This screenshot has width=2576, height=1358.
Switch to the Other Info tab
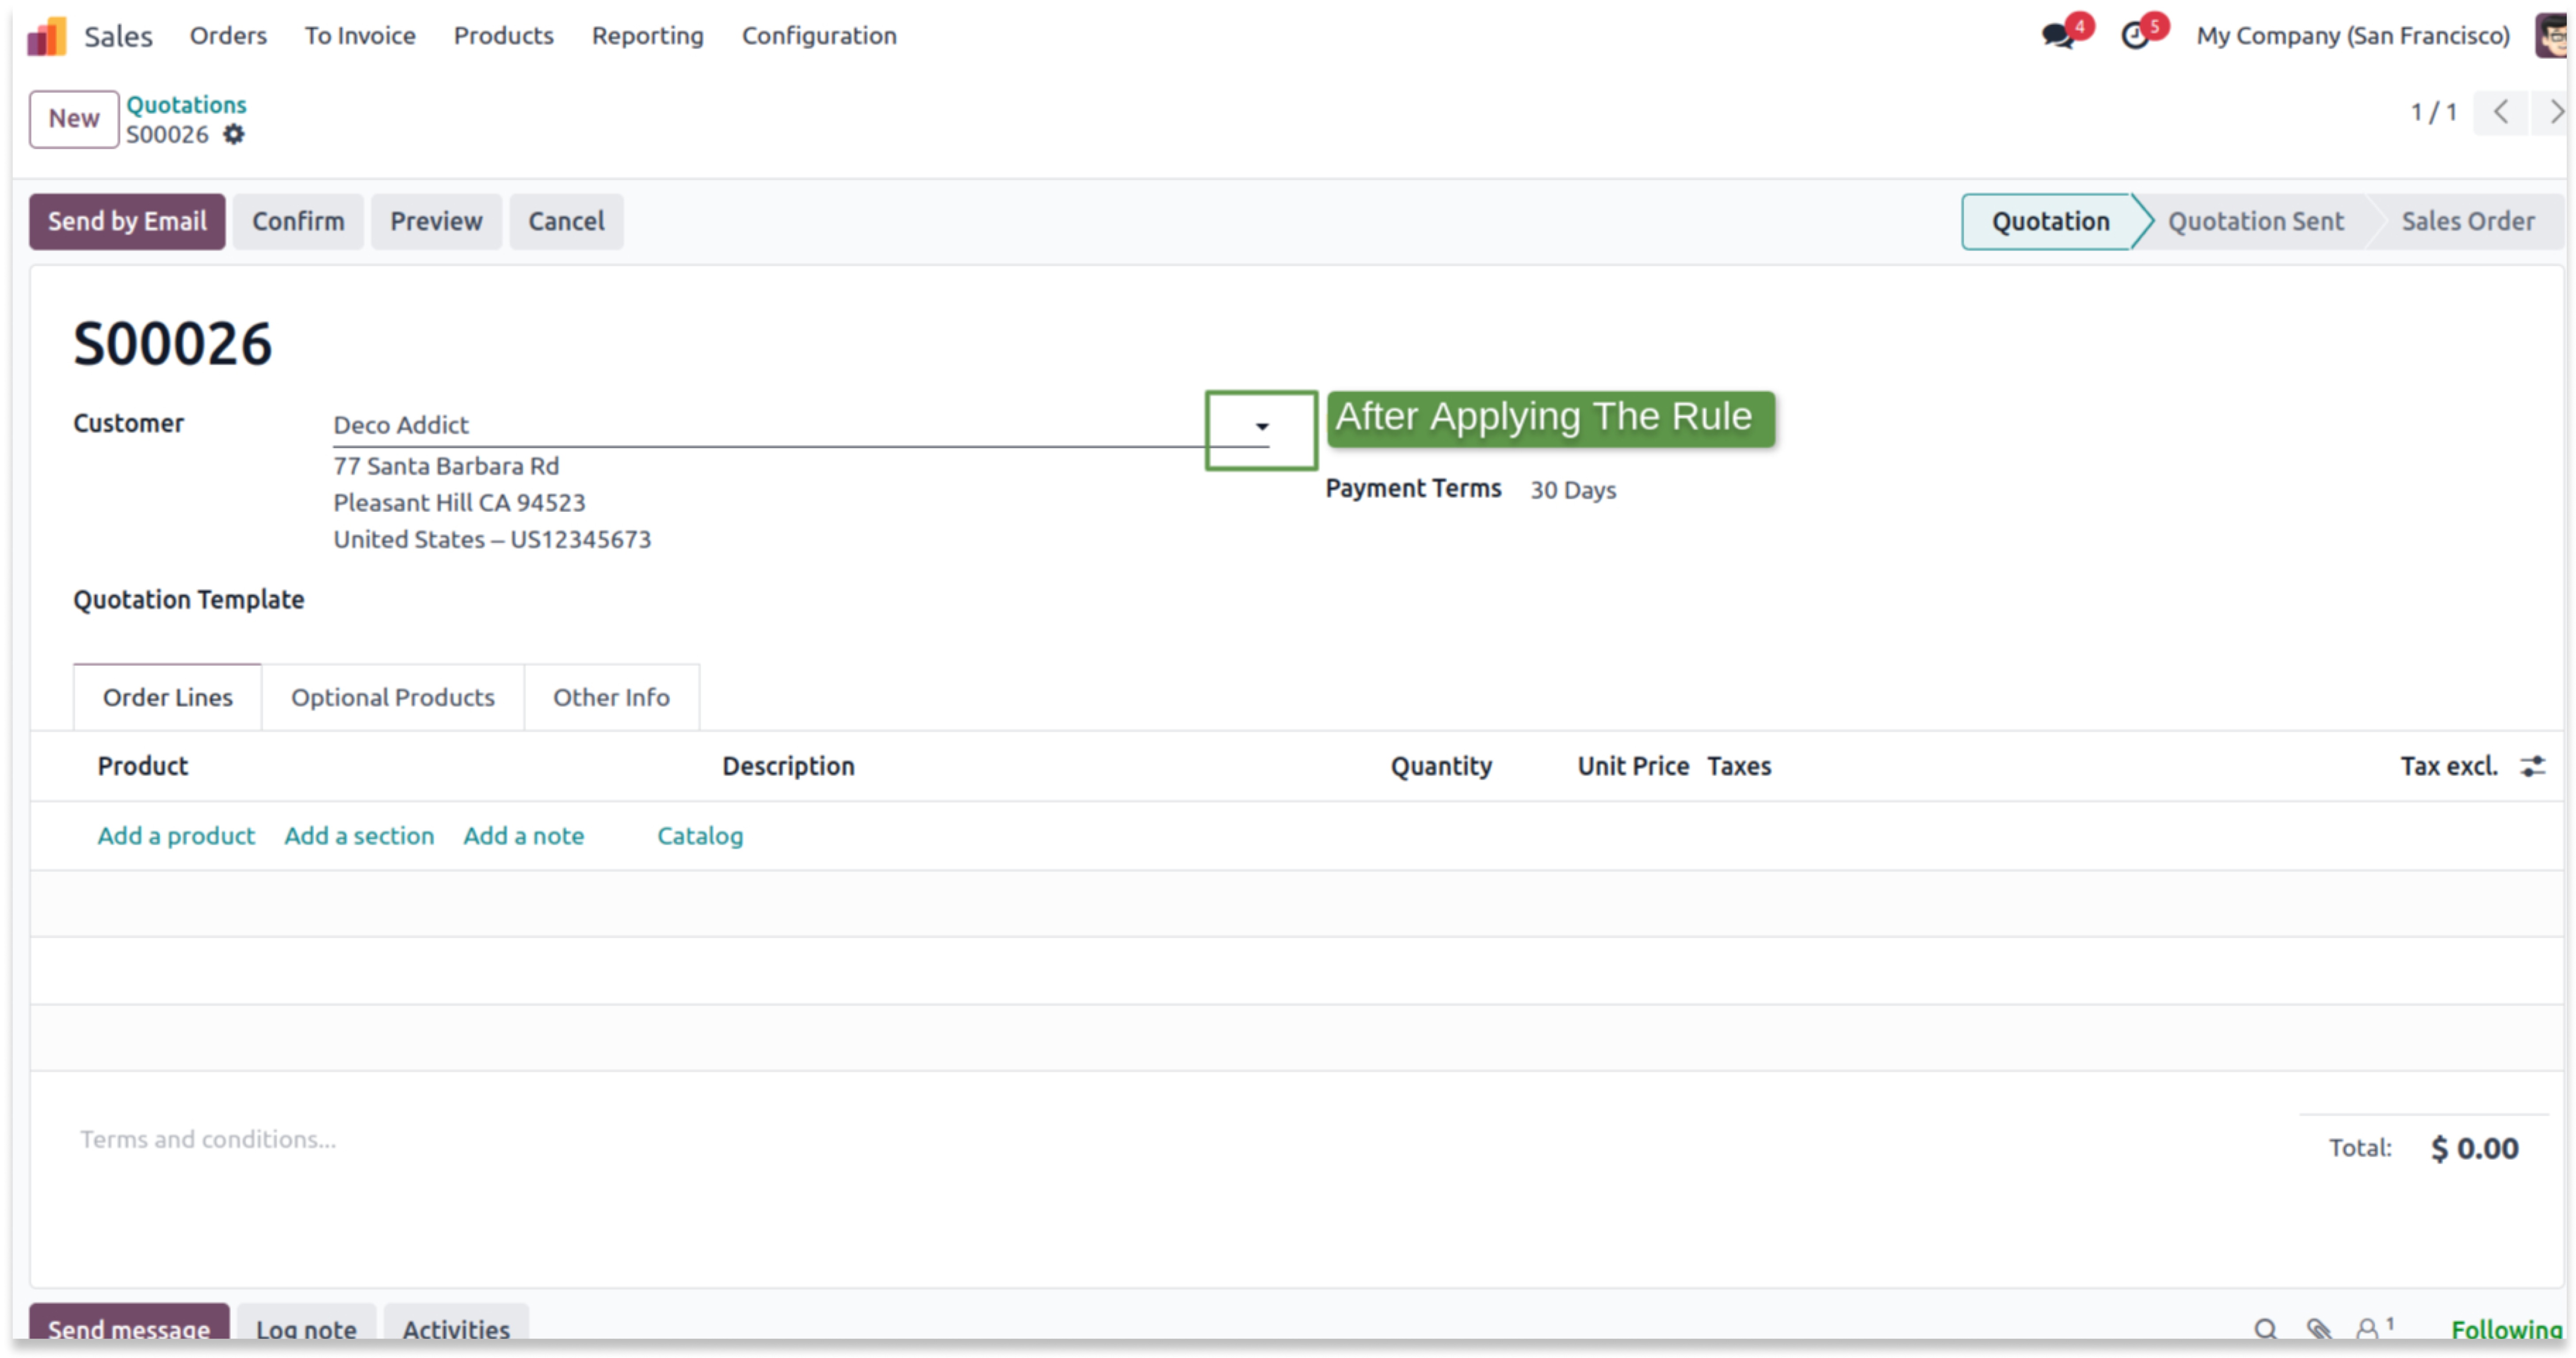pyautogui.click(x=611, y=697)
